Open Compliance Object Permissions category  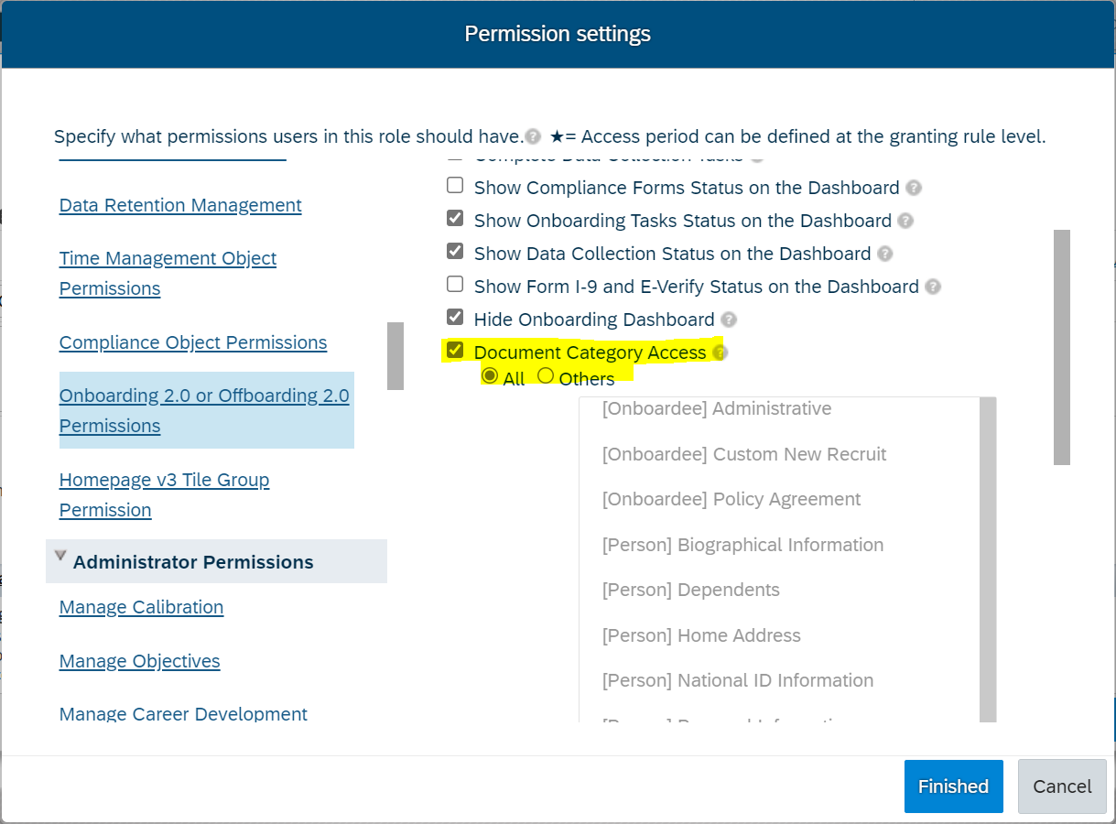click(193, 342)
